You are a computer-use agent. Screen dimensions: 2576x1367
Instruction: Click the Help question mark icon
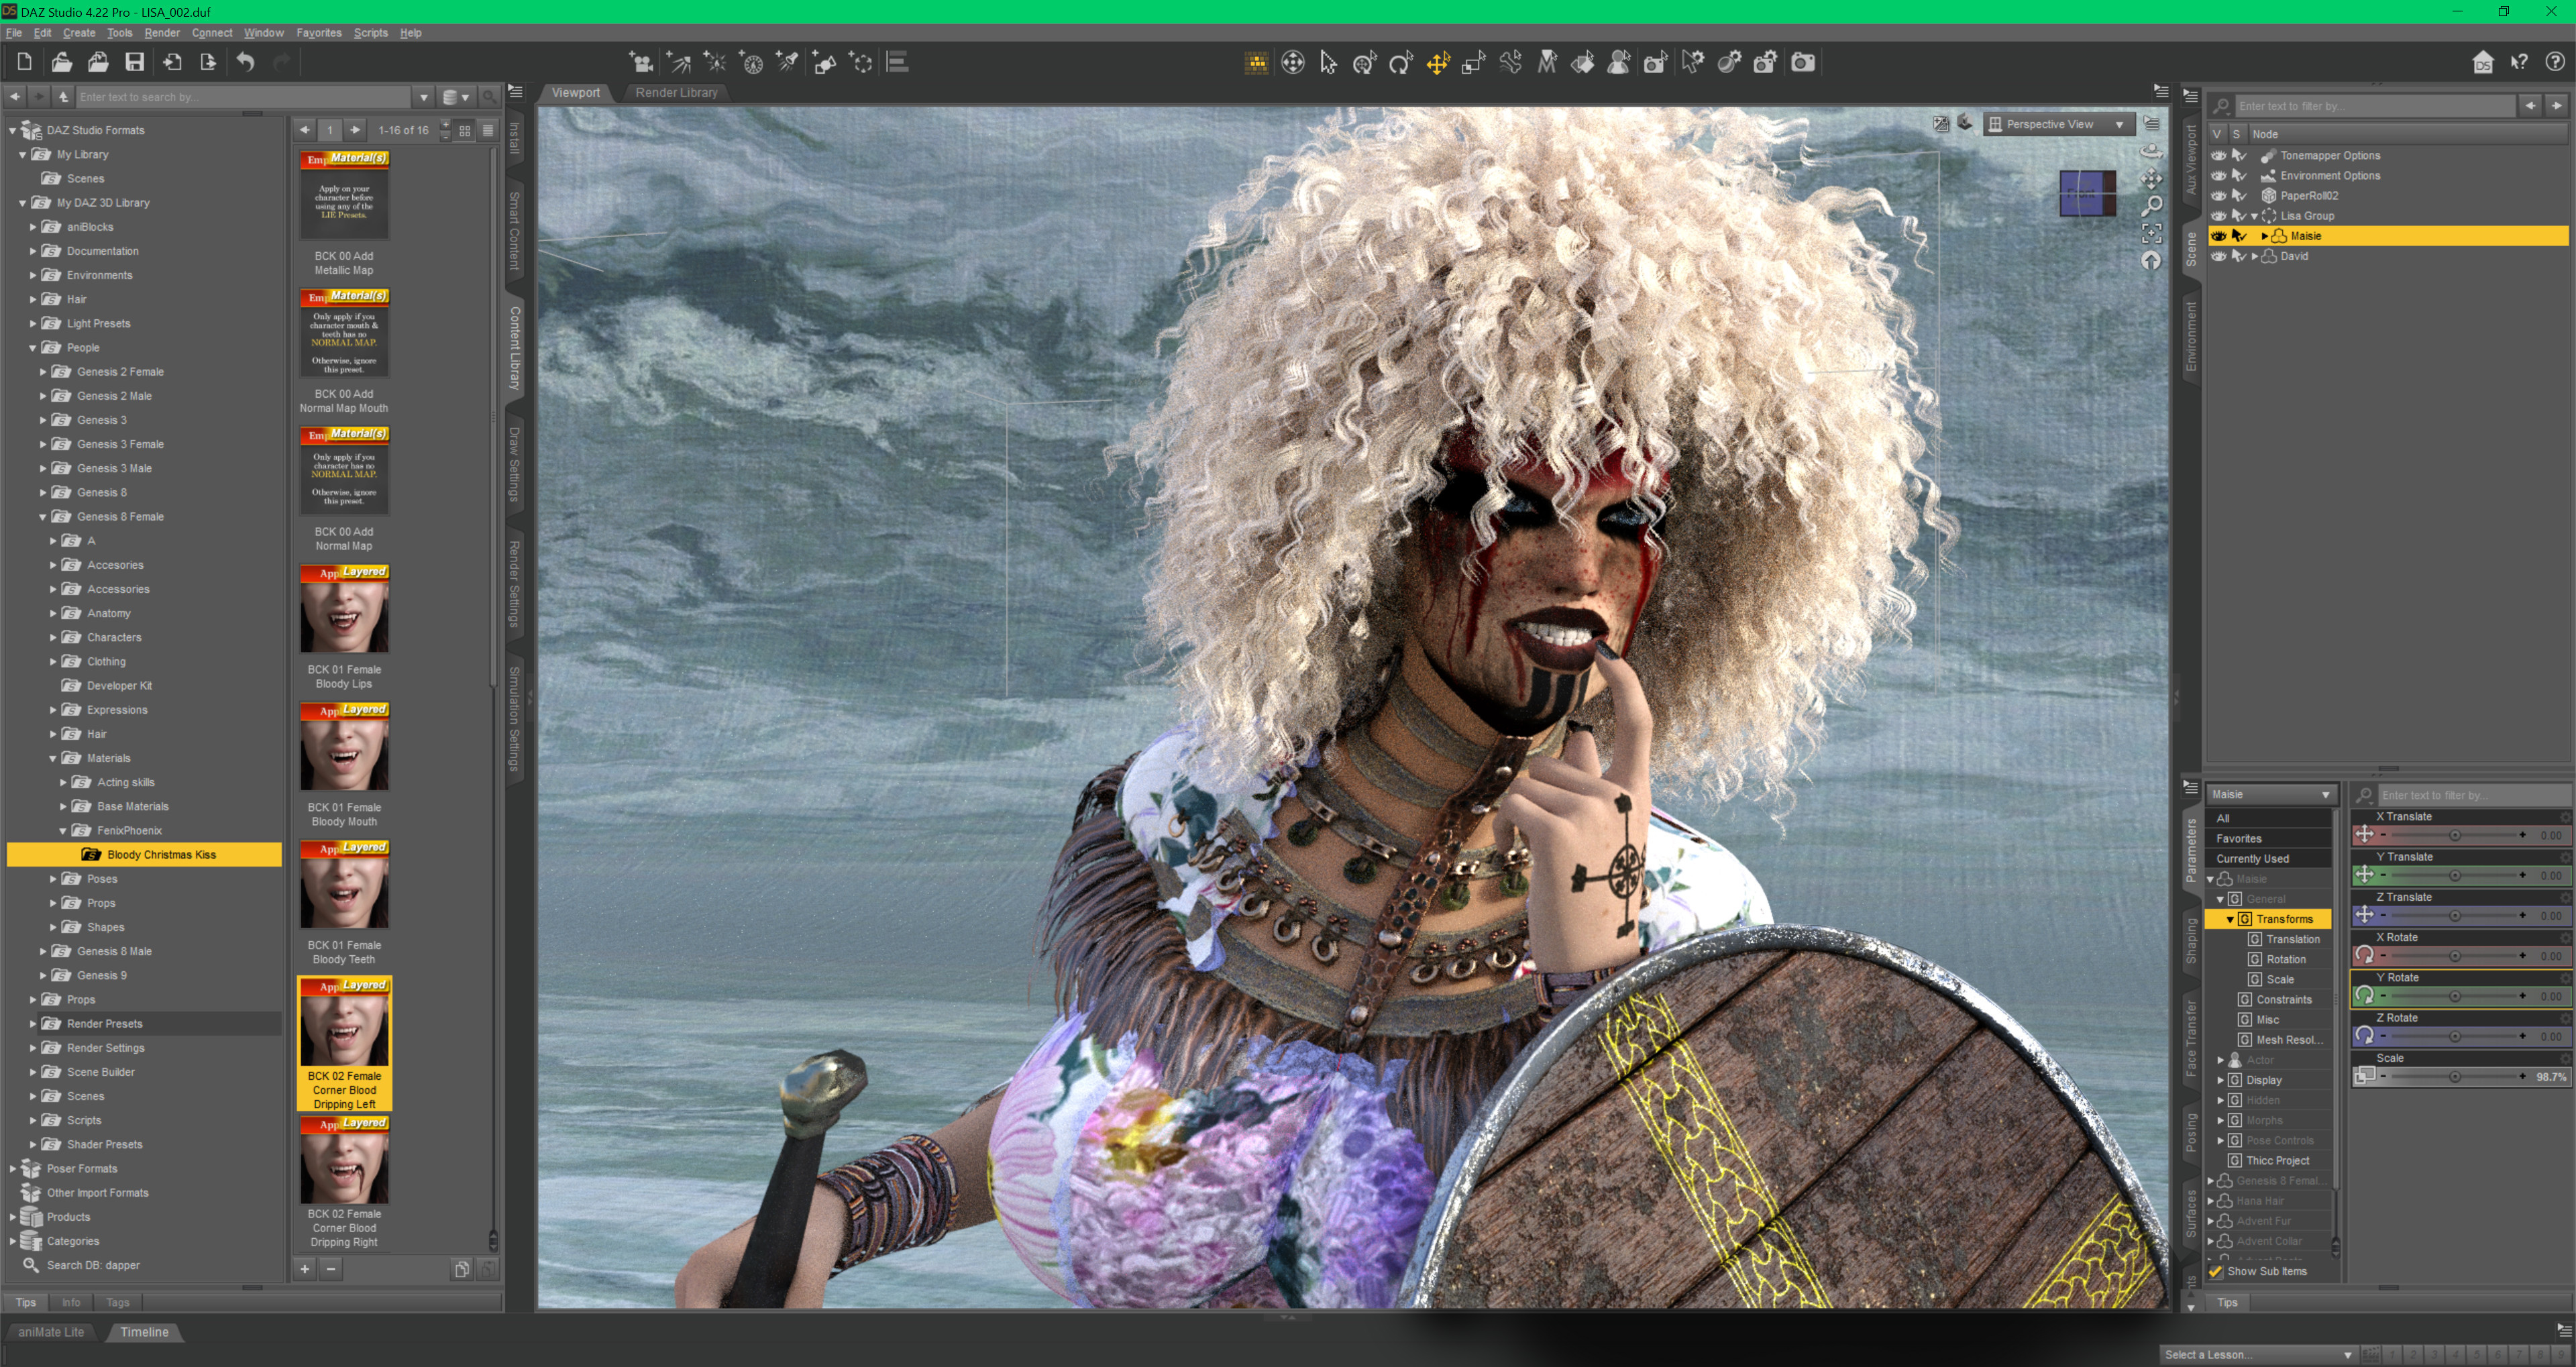[2556, 63]
